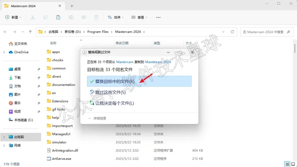Click Mastercam 2024 breadcrumb
The image size is (297, 167).
(128, 32)
